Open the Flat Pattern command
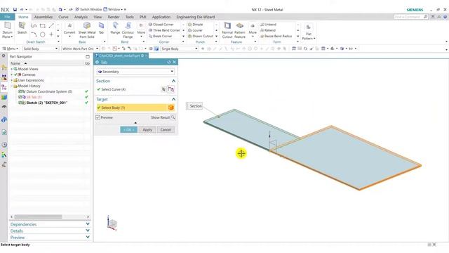 click(309, 32)
